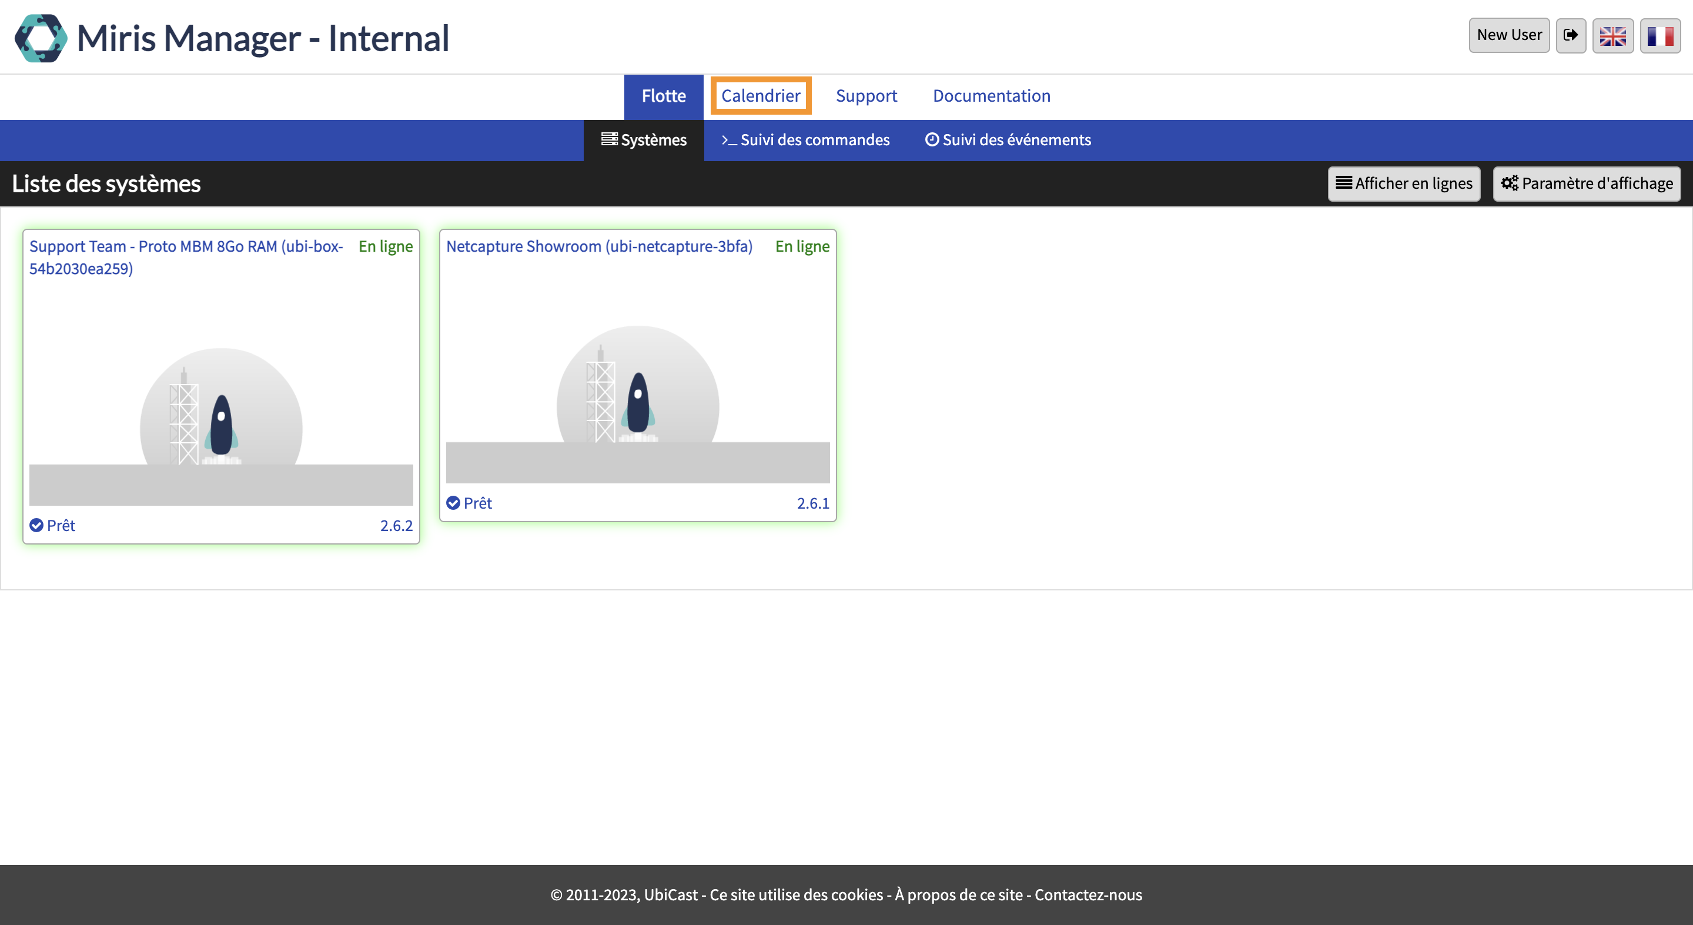The height and width of the screenshot is (925, 1693).
Task: Open Paramètre d'affichage settings
Action: (x=1586, y=183)
